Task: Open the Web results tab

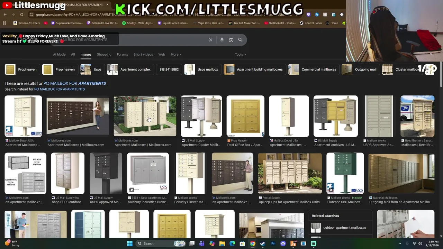Action: click(x=162, y=54)
